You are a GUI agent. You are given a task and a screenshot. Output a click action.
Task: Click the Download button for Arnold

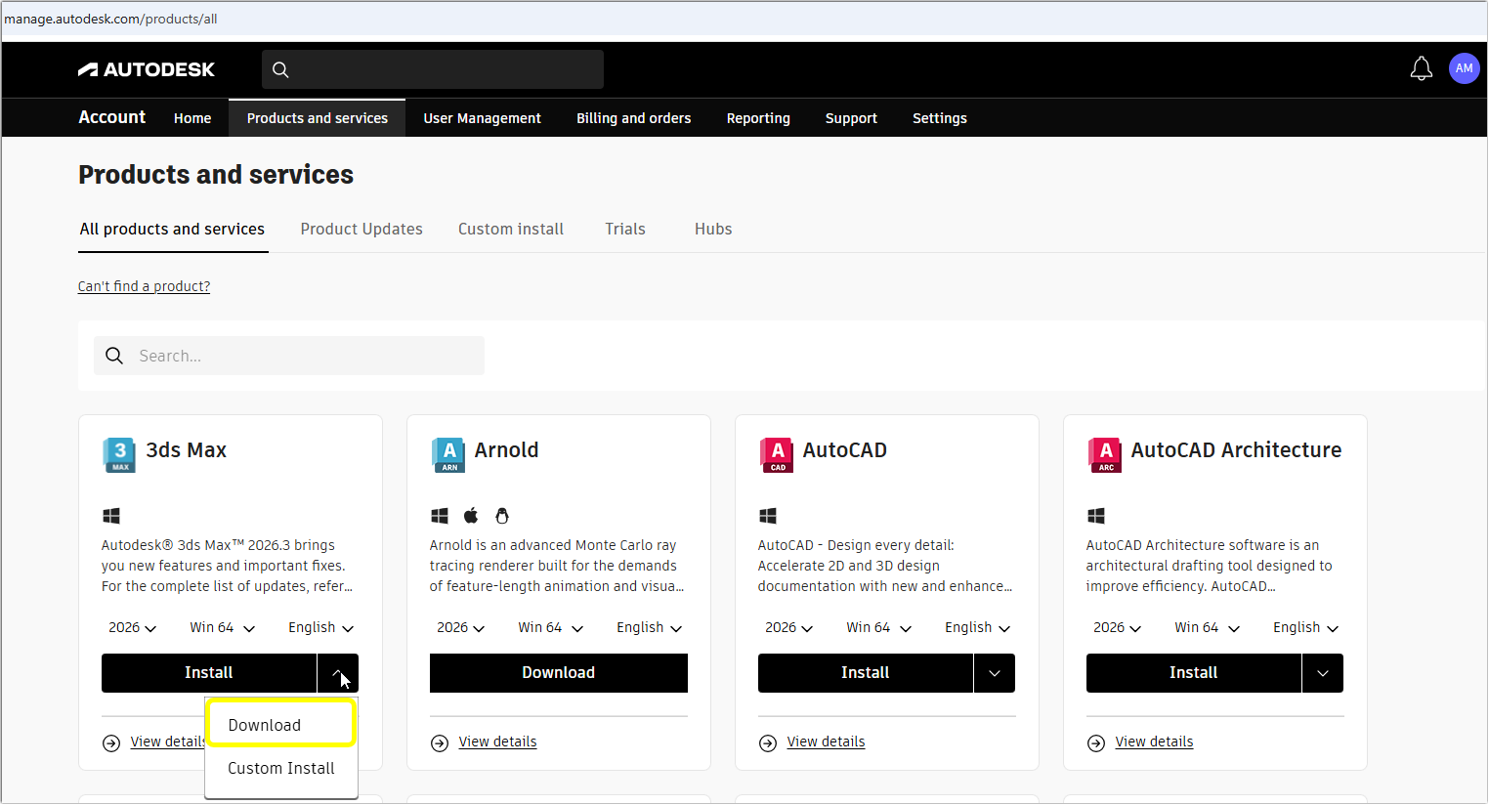click(x=558, y=672)
